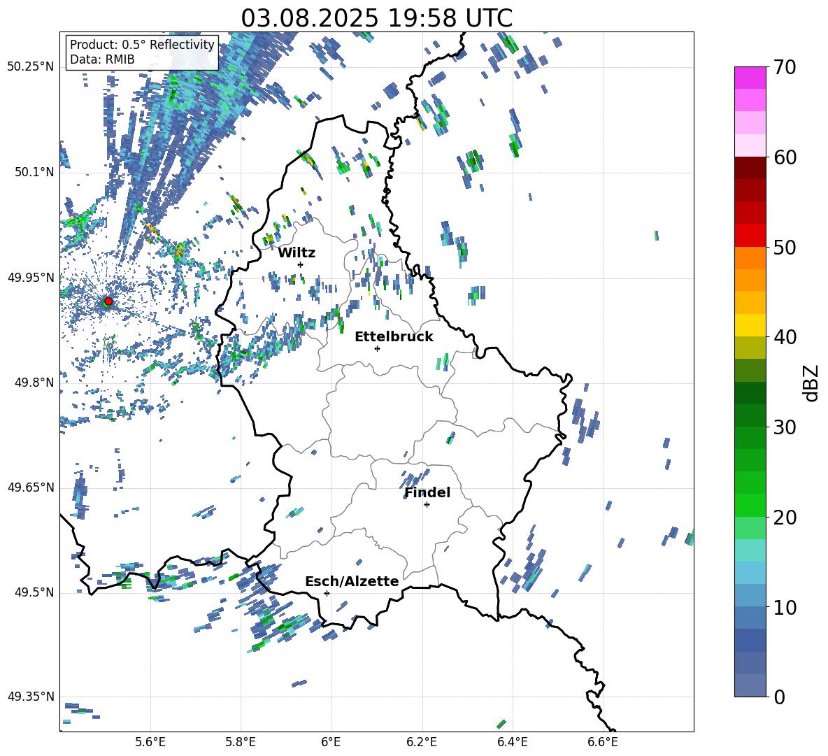
Task: Click the Wiltz city label
Action: pyautogui.click(x=297, y=252)
